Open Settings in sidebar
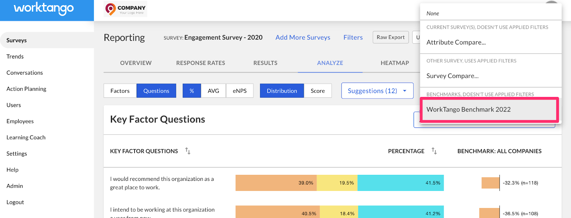571x218 pixels. [17, 154]
